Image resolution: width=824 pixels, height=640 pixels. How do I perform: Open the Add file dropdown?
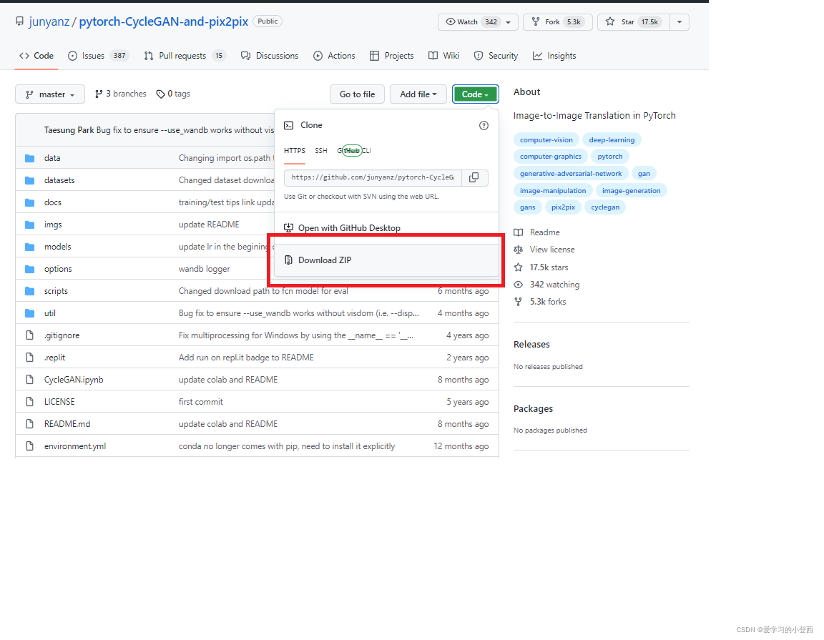click(418, 94)
